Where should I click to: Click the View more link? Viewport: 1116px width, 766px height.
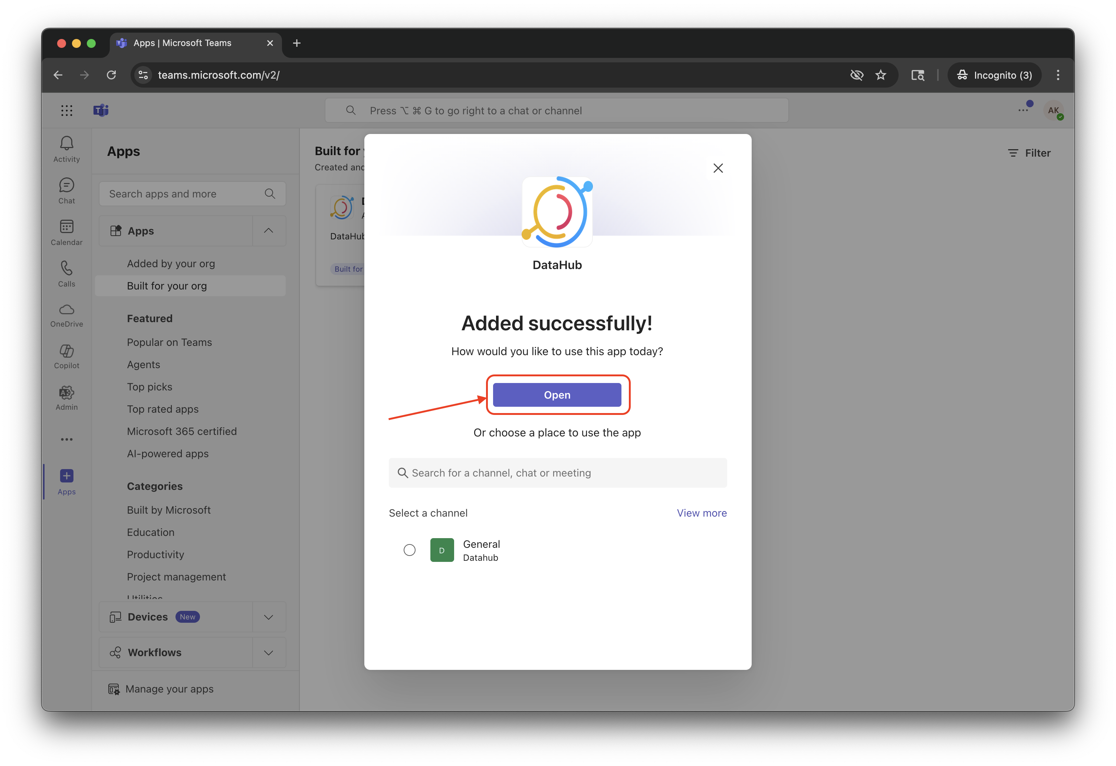[701, 513]
